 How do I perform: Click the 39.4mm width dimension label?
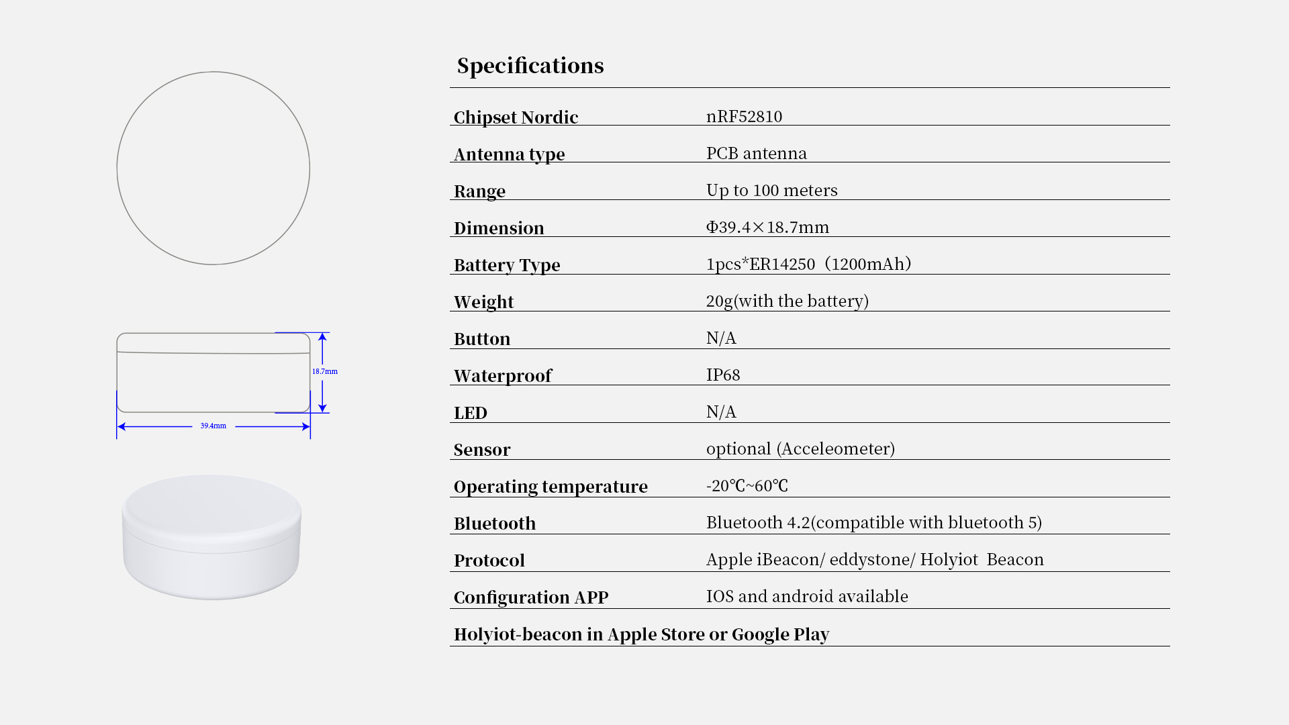click(x=213, y=426)
